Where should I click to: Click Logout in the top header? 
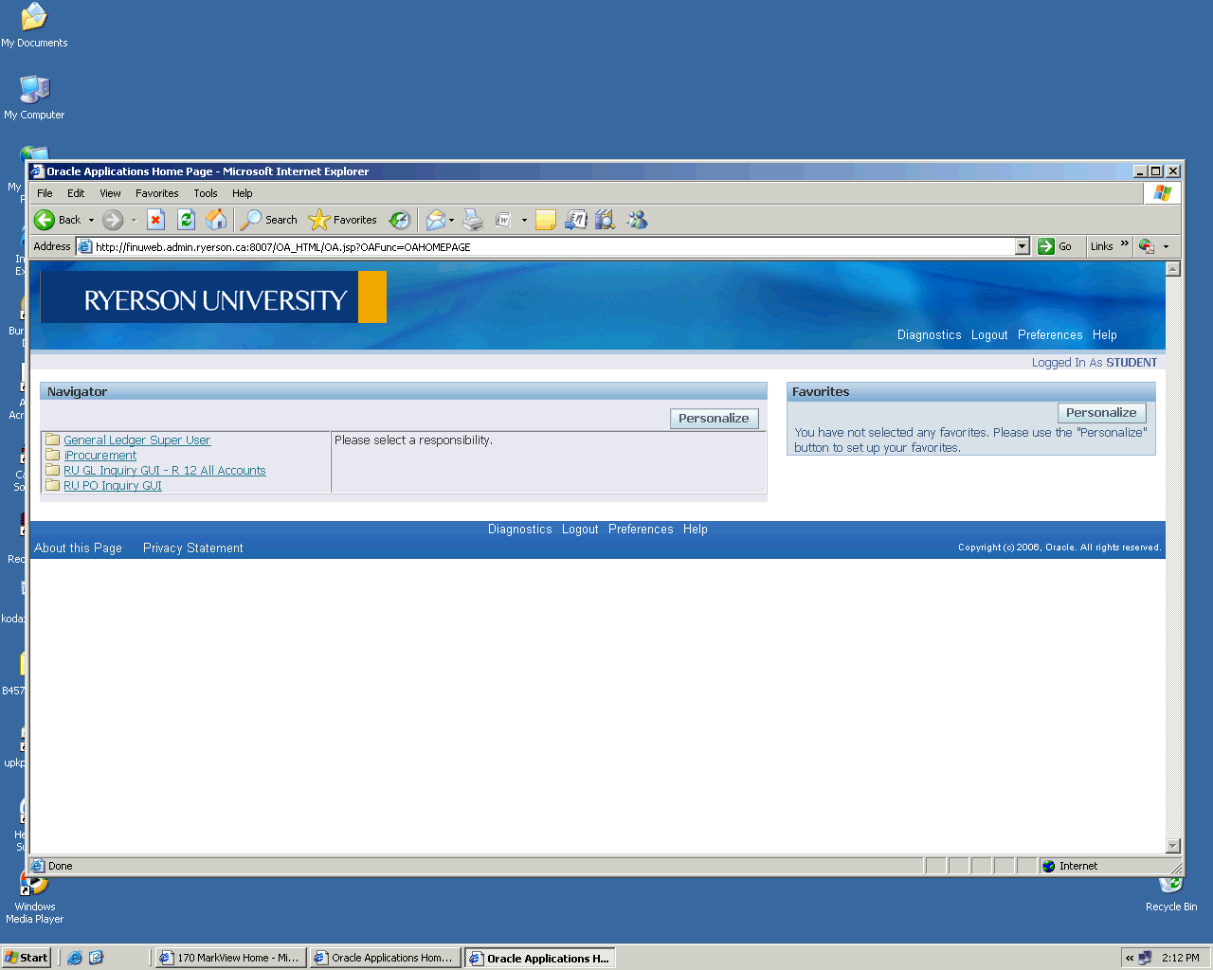[x=988, y=335]
